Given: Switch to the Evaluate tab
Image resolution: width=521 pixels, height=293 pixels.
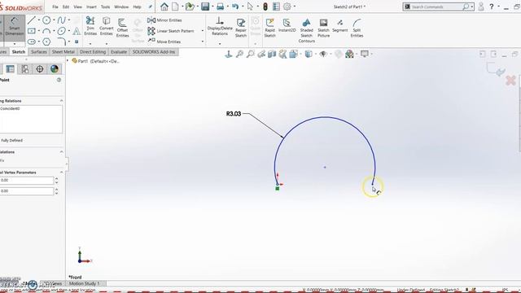Looking at the screenshot, I should tap(119, 52).
